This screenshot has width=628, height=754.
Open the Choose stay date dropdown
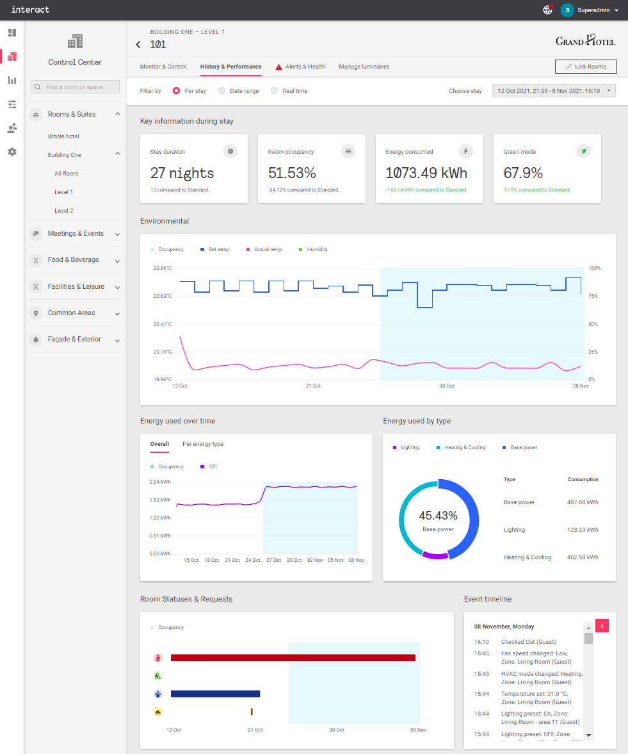[554, 91]
